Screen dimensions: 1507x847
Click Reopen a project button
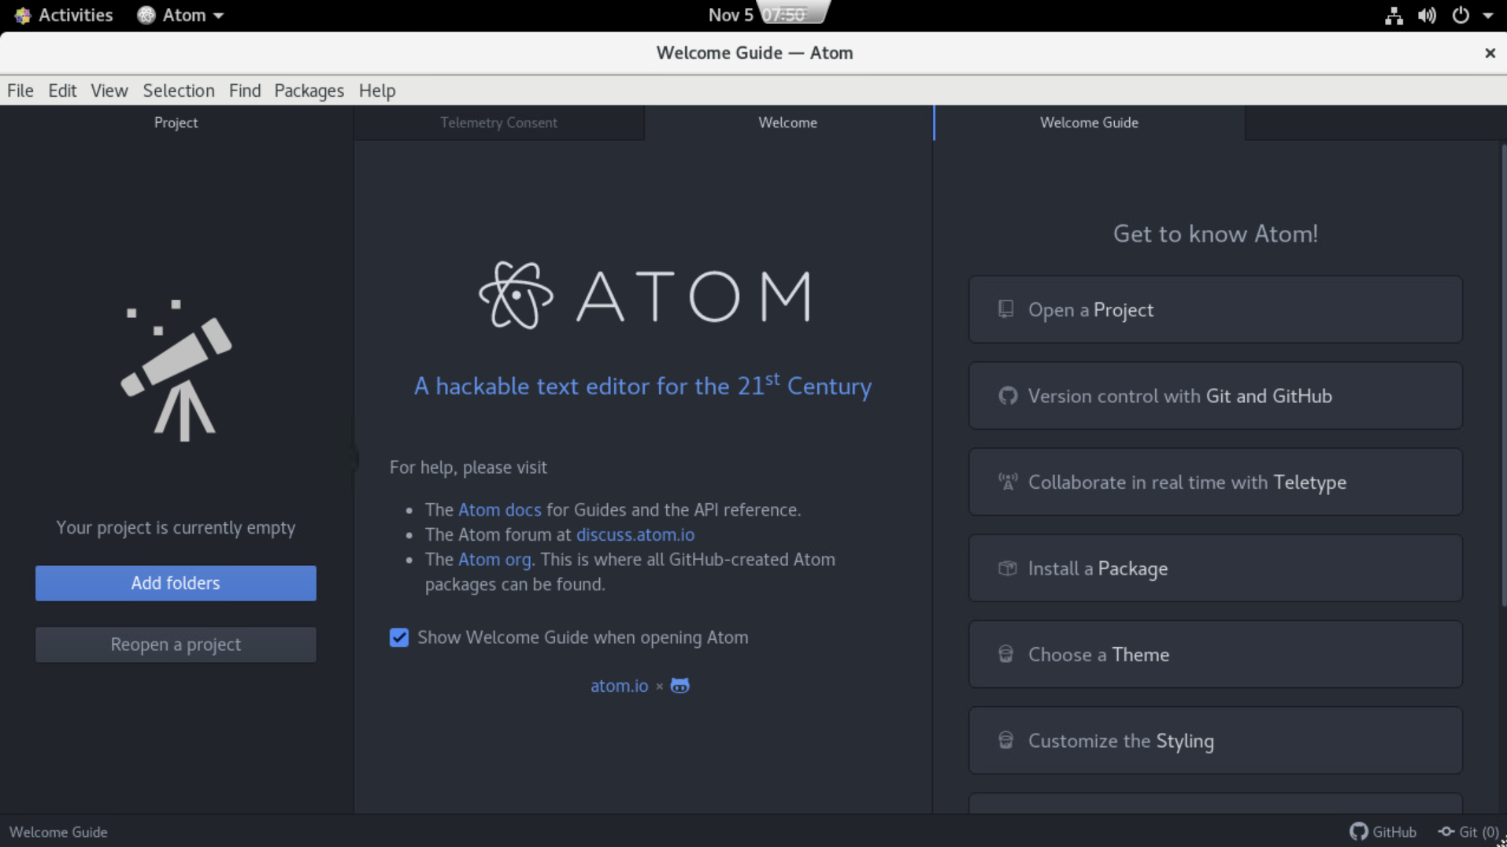tap(176, 645)
